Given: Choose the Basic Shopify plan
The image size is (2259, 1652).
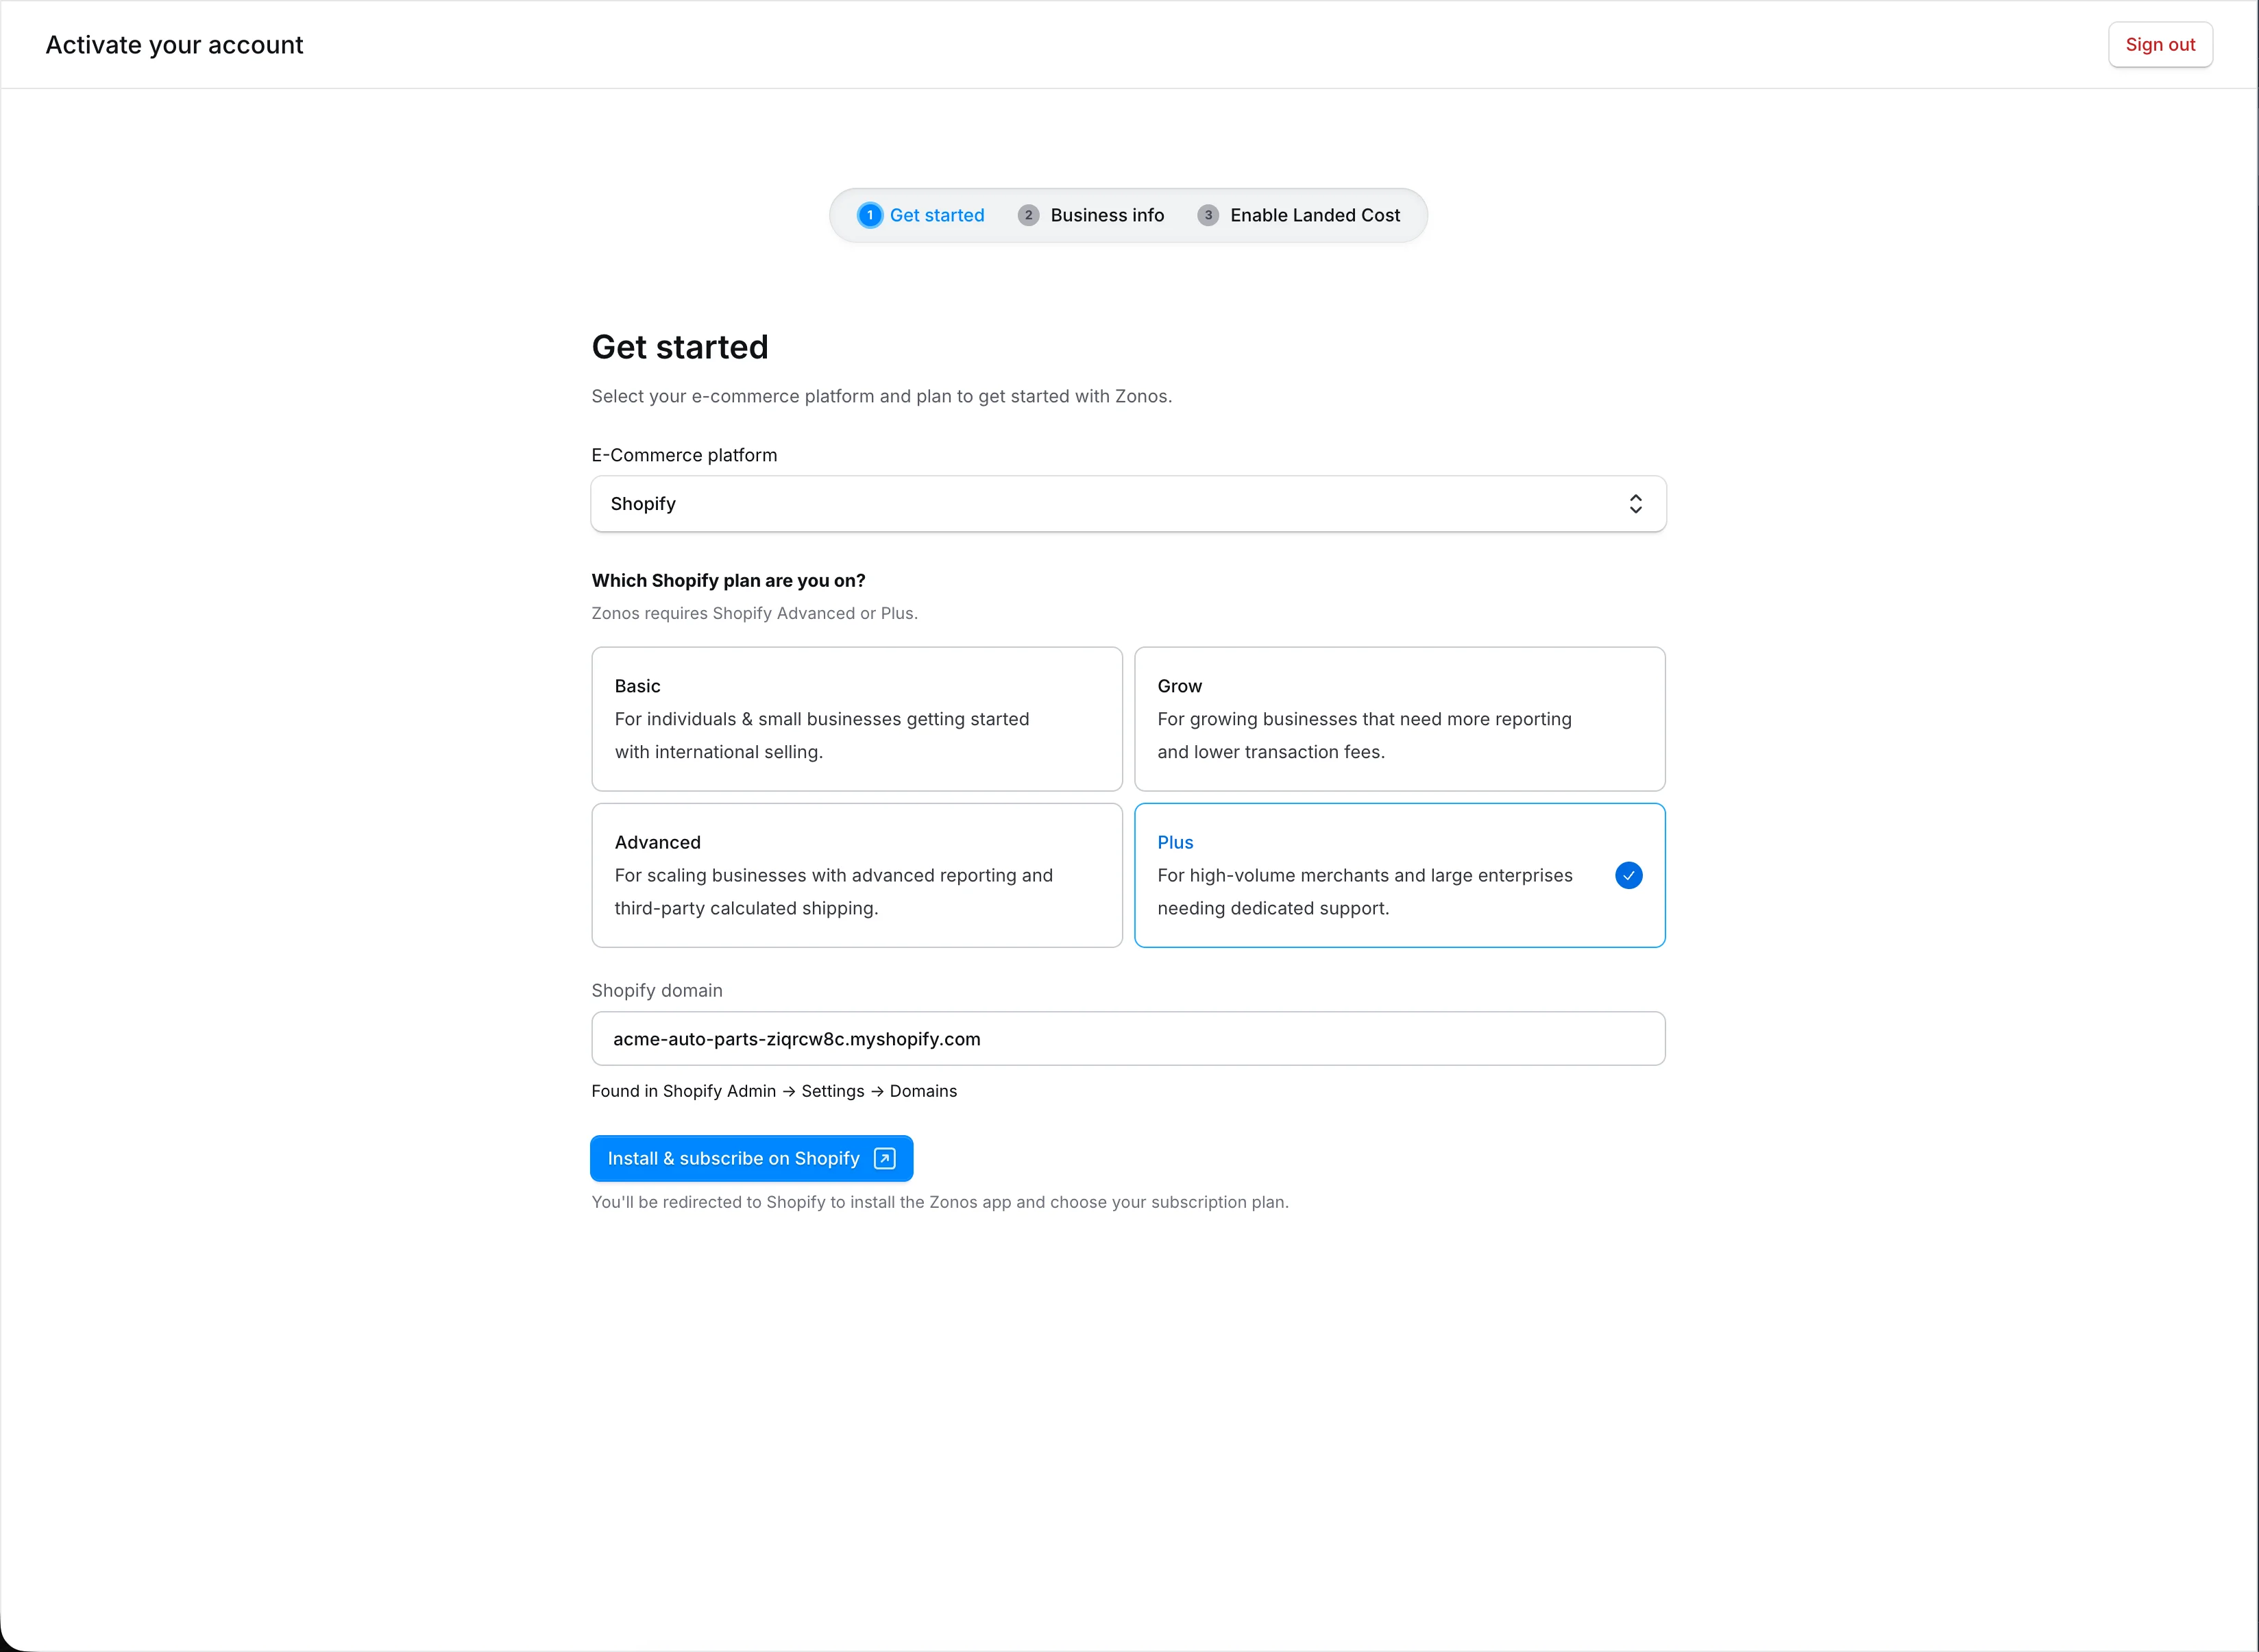Looking at the screenshot, I should [x=855, y=718].
